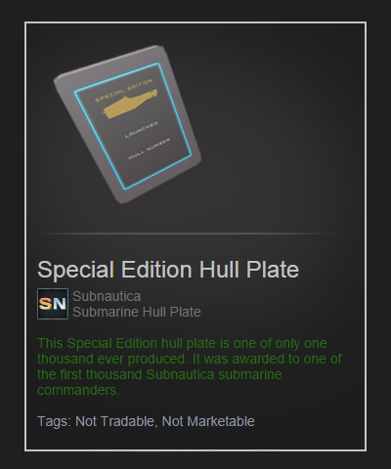Click the 'HULL NUMBER' label on the plate
Image resolution: width=391 pixels, height=469 pixels.
coord(150,149)
